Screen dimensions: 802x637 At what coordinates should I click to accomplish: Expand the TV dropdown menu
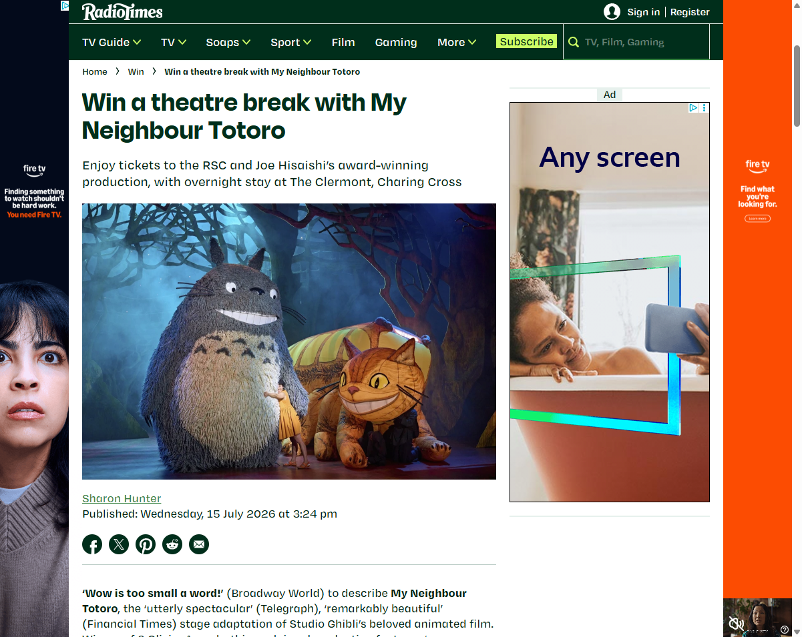click(174, 42)
